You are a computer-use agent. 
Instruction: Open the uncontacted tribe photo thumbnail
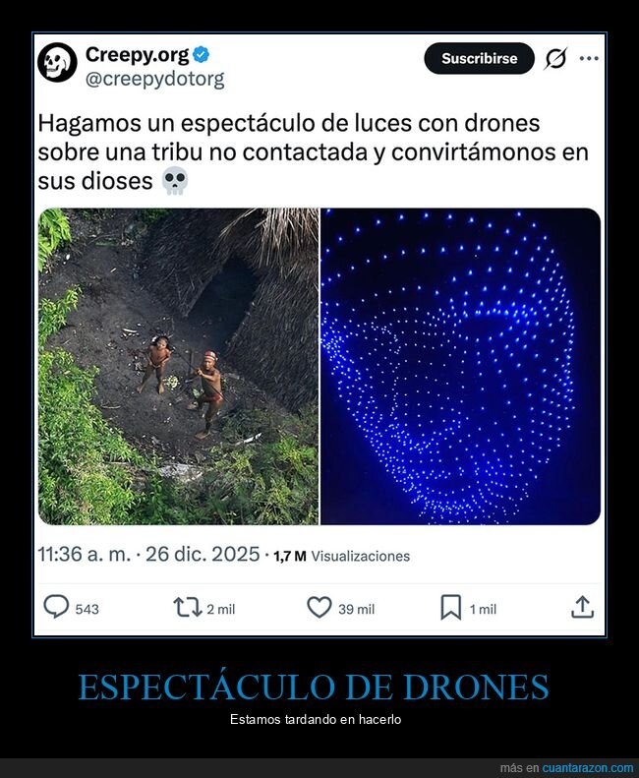coord(179,366)
